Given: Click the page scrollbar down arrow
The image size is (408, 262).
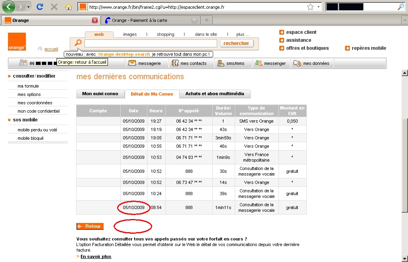Looking at the screenshot, I should [405, 259].
